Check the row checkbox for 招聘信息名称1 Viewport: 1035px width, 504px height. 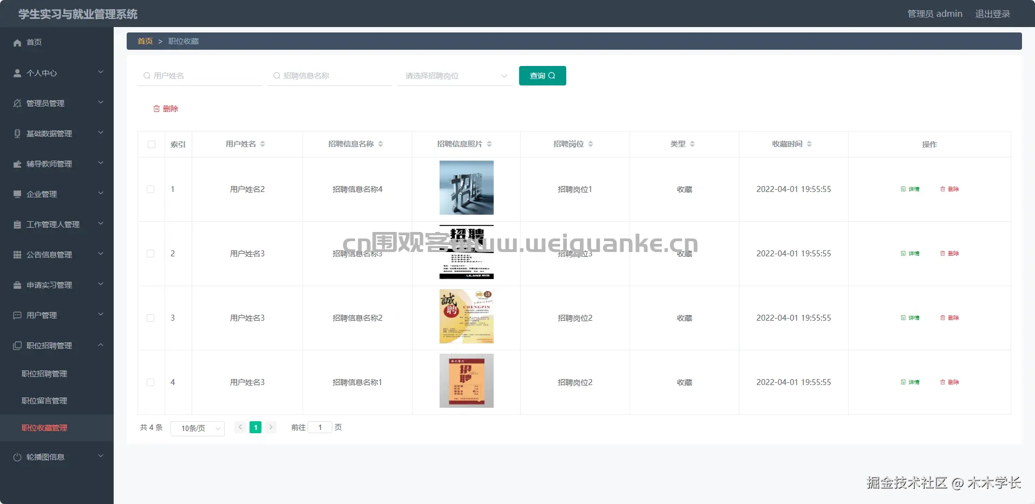coord(150,382)
